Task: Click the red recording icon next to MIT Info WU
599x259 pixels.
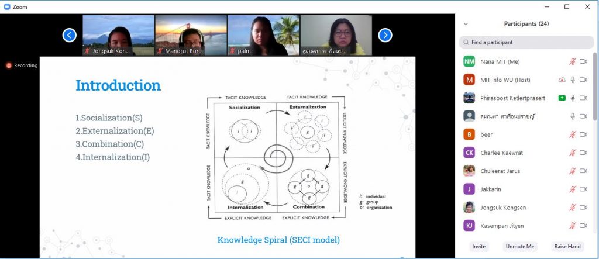Action: coord(562,80)
